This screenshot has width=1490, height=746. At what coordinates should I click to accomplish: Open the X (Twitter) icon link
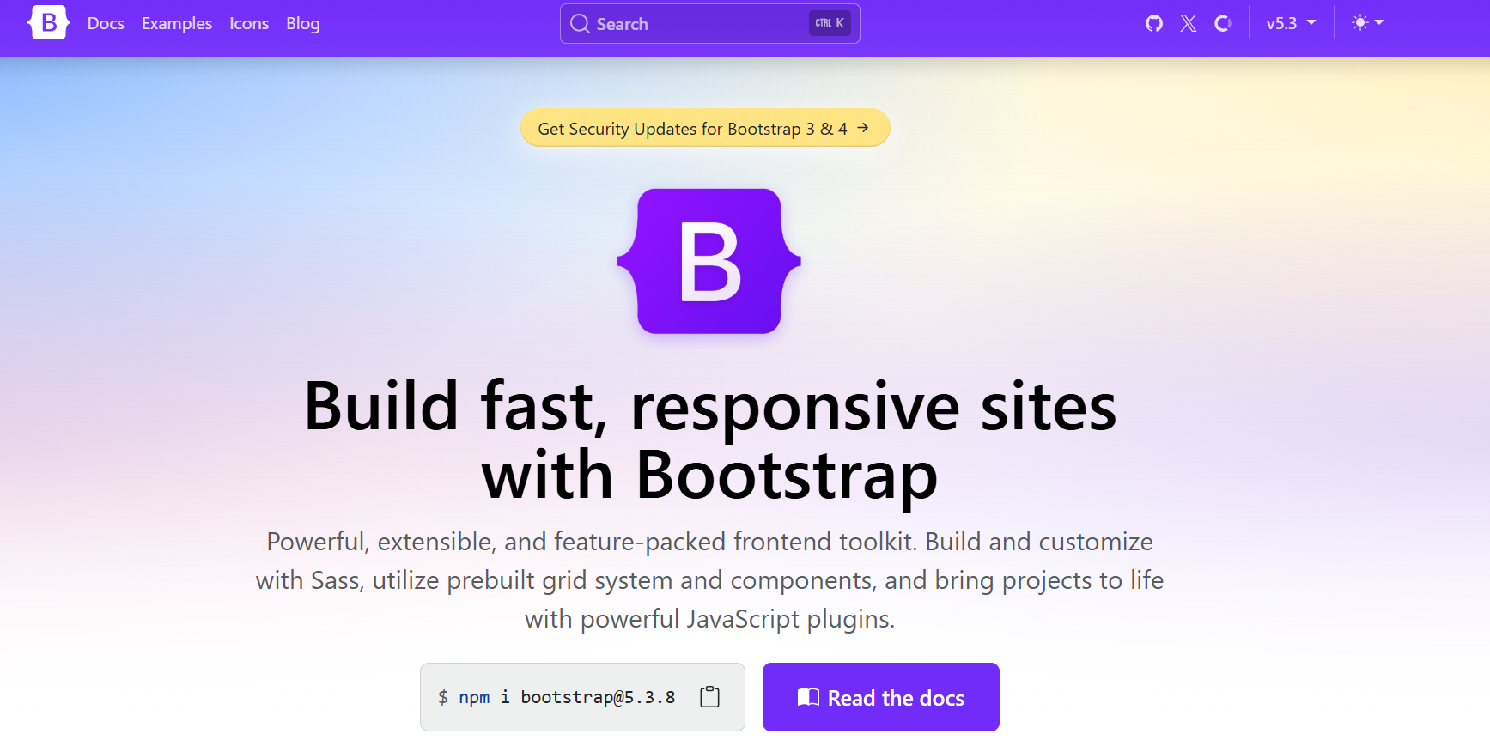click(x=1189, y=23)
